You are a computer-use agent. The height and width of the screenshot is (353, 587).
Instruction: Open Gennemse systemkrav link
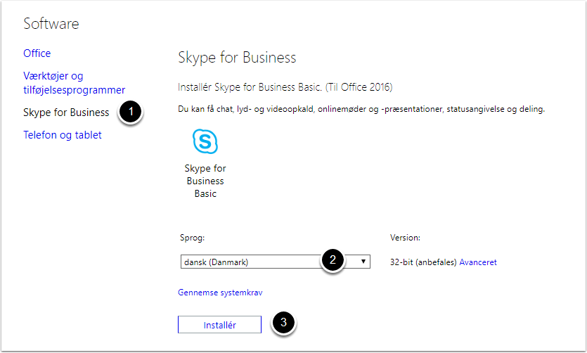click(x=220, y=293)
